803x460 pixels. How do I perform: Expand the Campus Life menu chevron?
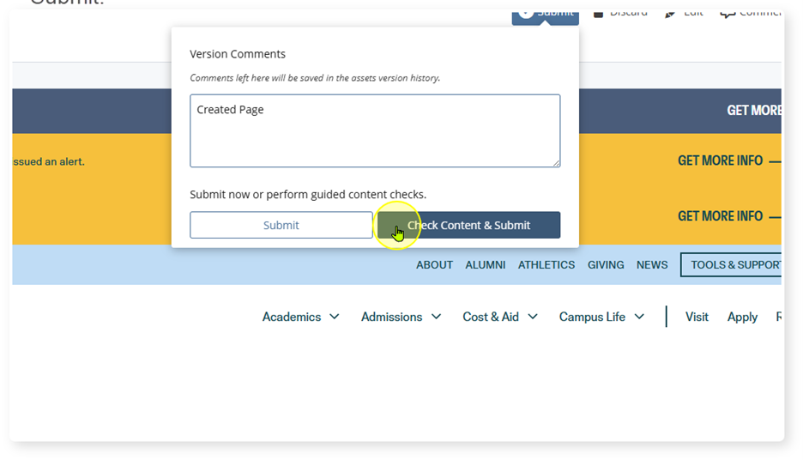pos(639,317)
